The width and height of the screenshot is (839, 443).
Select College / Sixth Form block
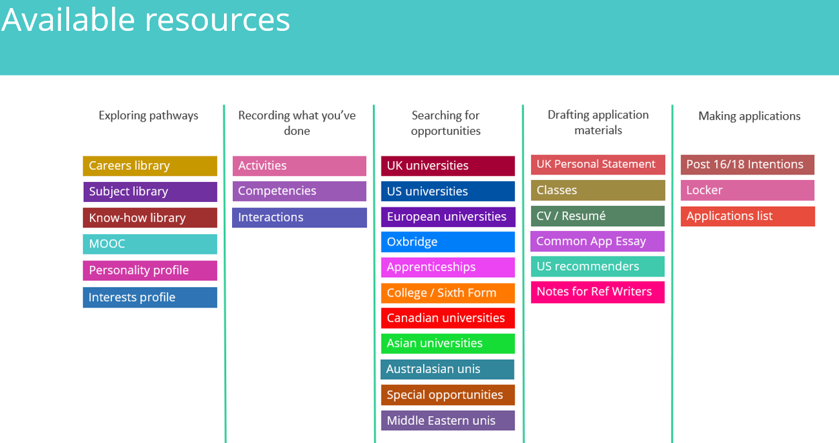[448, 293]
